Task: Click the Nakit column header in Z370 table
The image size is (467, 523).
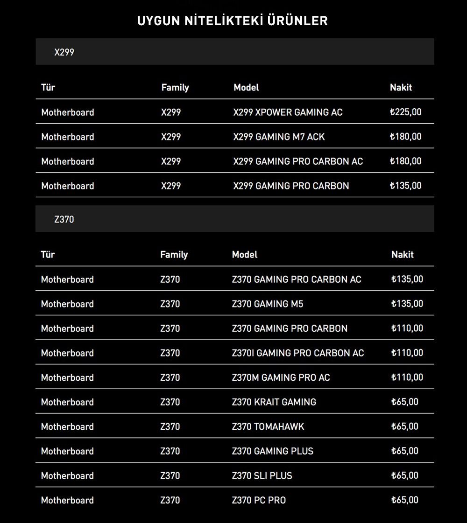Action: (x=403, y=255)
